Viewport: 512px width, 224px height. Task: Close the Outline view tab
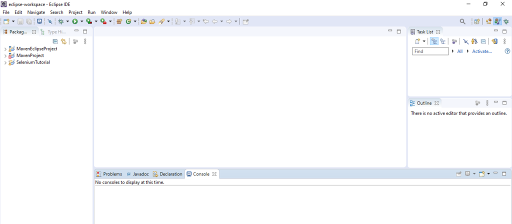tap(436, 103)
